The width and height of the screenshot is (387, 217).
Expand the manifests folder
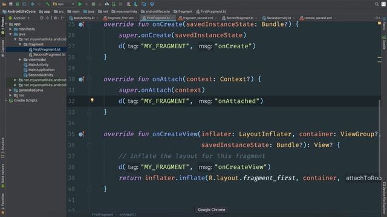point(10,29)
